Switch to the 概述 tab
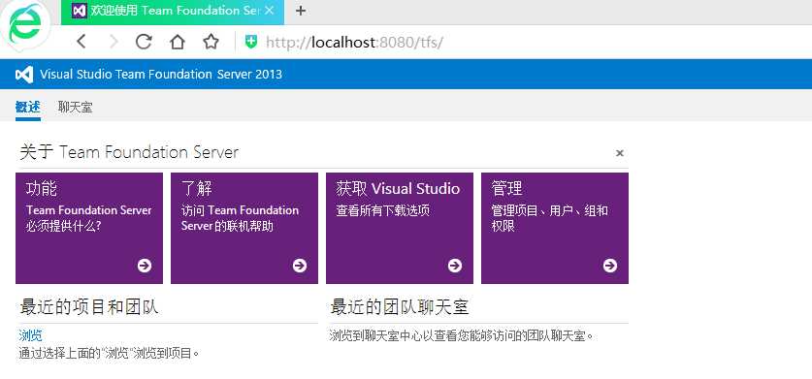Screen dimensions: 812x379 click(x=28, y=108)
